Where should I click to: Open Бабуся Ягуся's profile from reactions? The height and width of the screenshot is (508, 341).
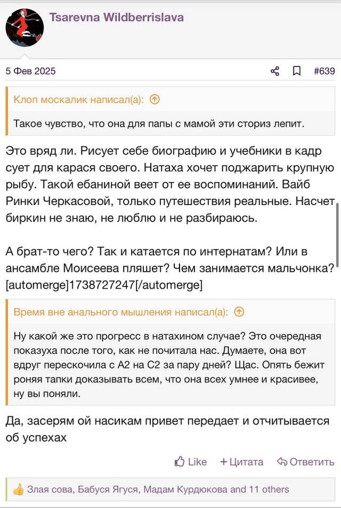click(109, 489)
